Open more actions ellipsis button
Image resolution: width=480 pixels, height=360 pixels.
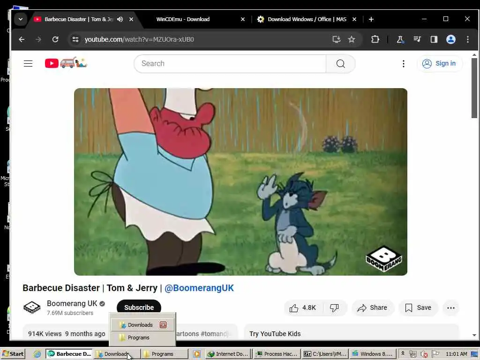tap(450, 307)
